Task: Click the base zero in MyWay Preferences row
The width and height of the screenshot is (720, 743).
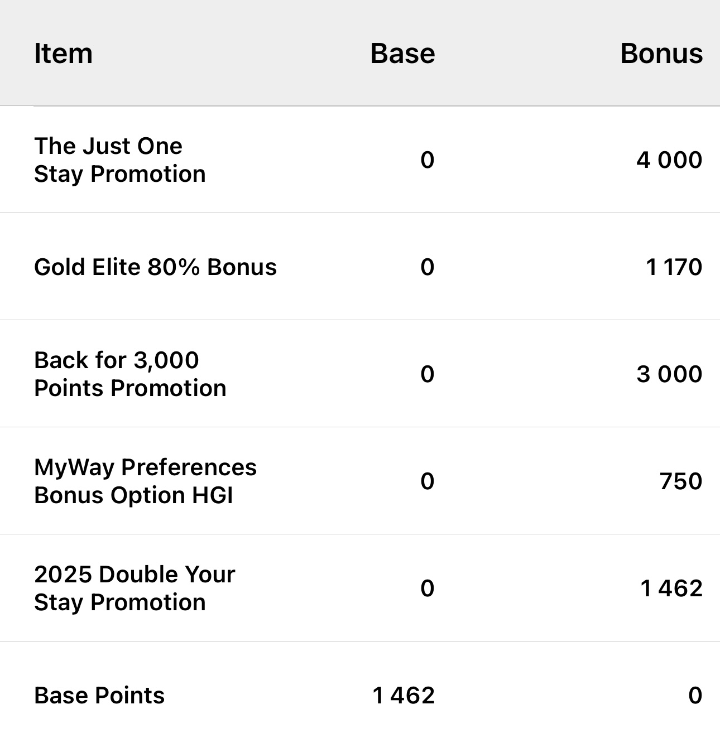Action: coord(427,481)
